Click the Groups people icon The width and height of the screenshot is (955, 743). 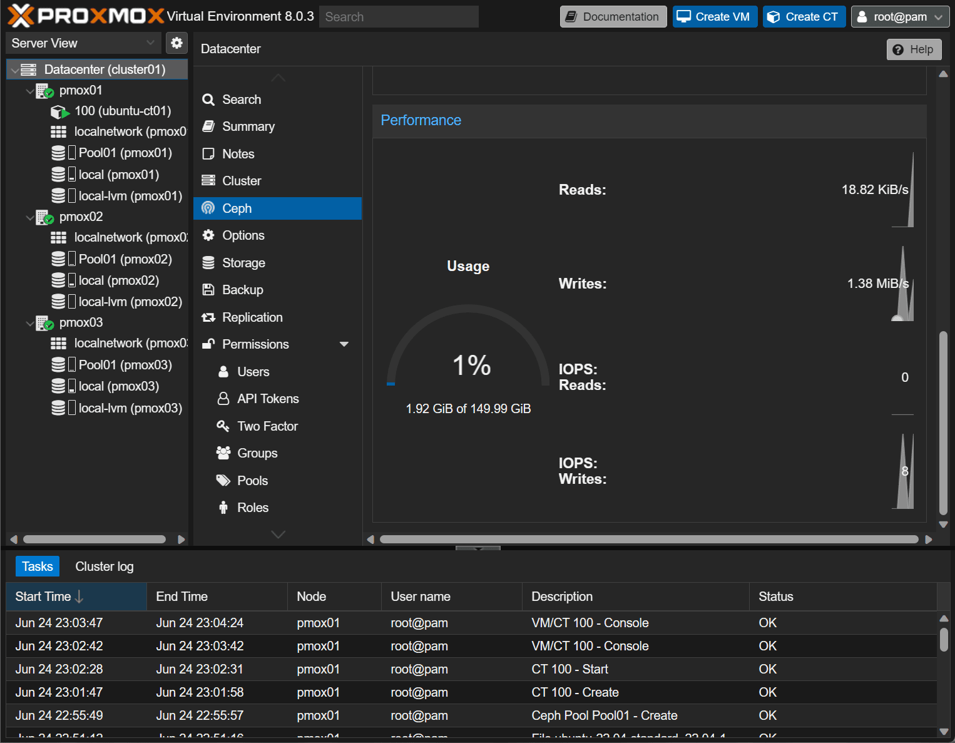(223, 453)
